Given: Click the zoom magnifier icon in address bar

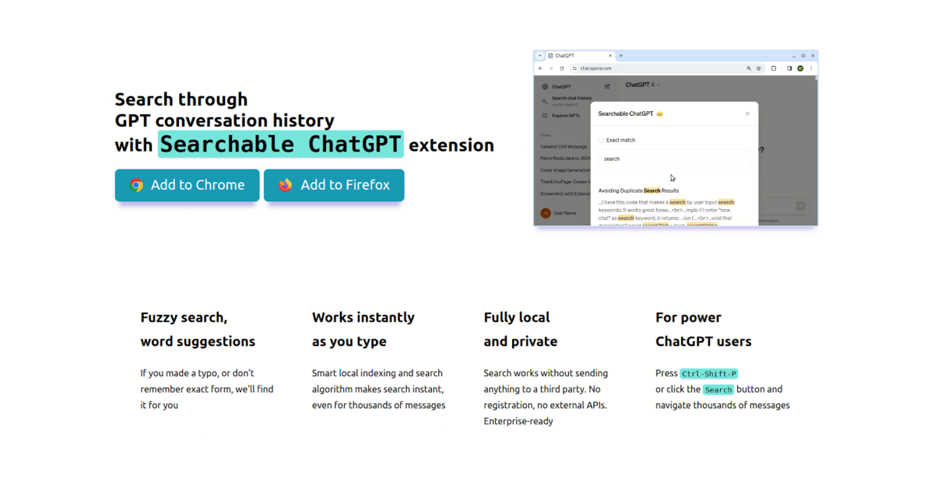Looking at the screenshot, I should pos(749,68).
